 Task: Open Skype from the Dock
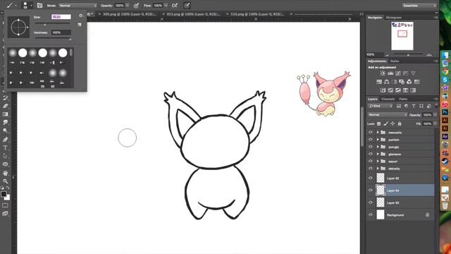click(x=445, y=80)
